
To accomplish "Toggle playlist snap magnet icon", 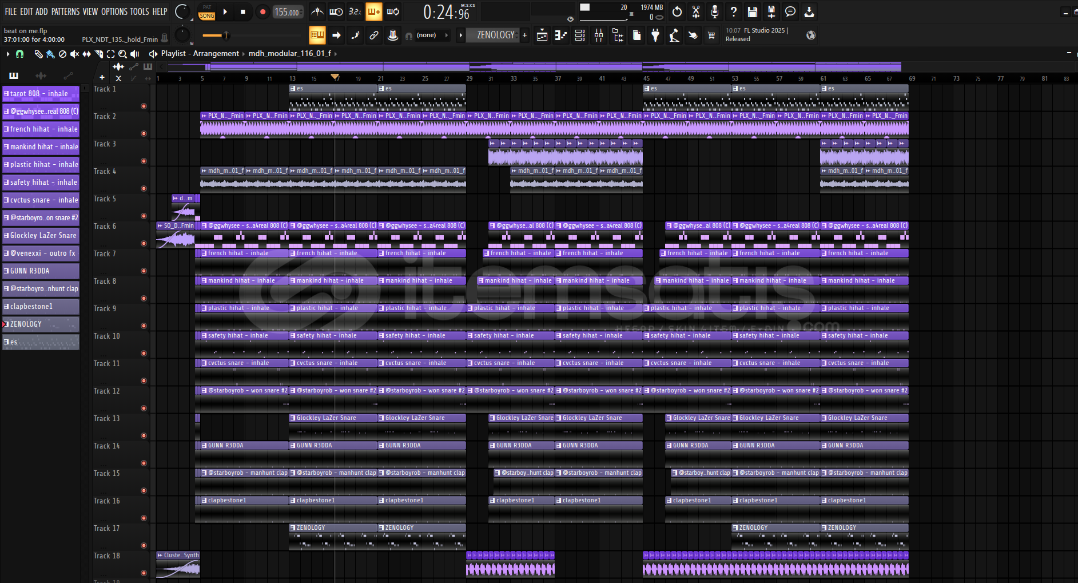I will pos(19,54).
